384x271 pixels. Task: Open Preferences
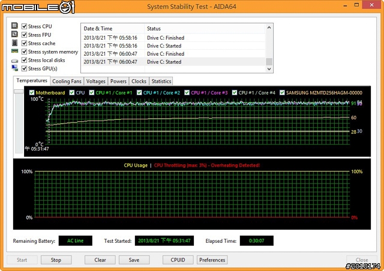(212, 260)
